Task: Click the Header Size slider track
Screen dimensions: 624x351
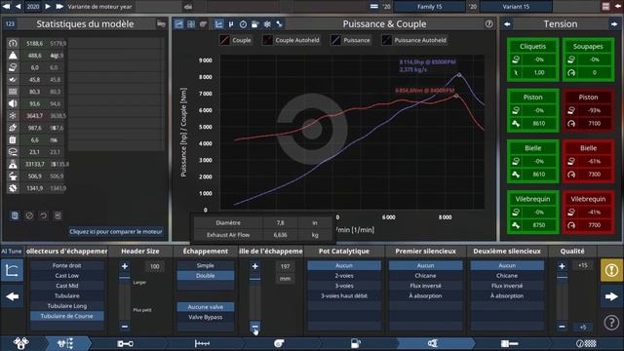Action: [125, 296]
